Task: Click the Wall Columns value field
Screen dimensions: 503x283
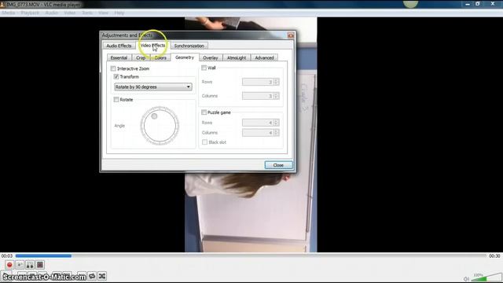Action: (x=258, y=96)
